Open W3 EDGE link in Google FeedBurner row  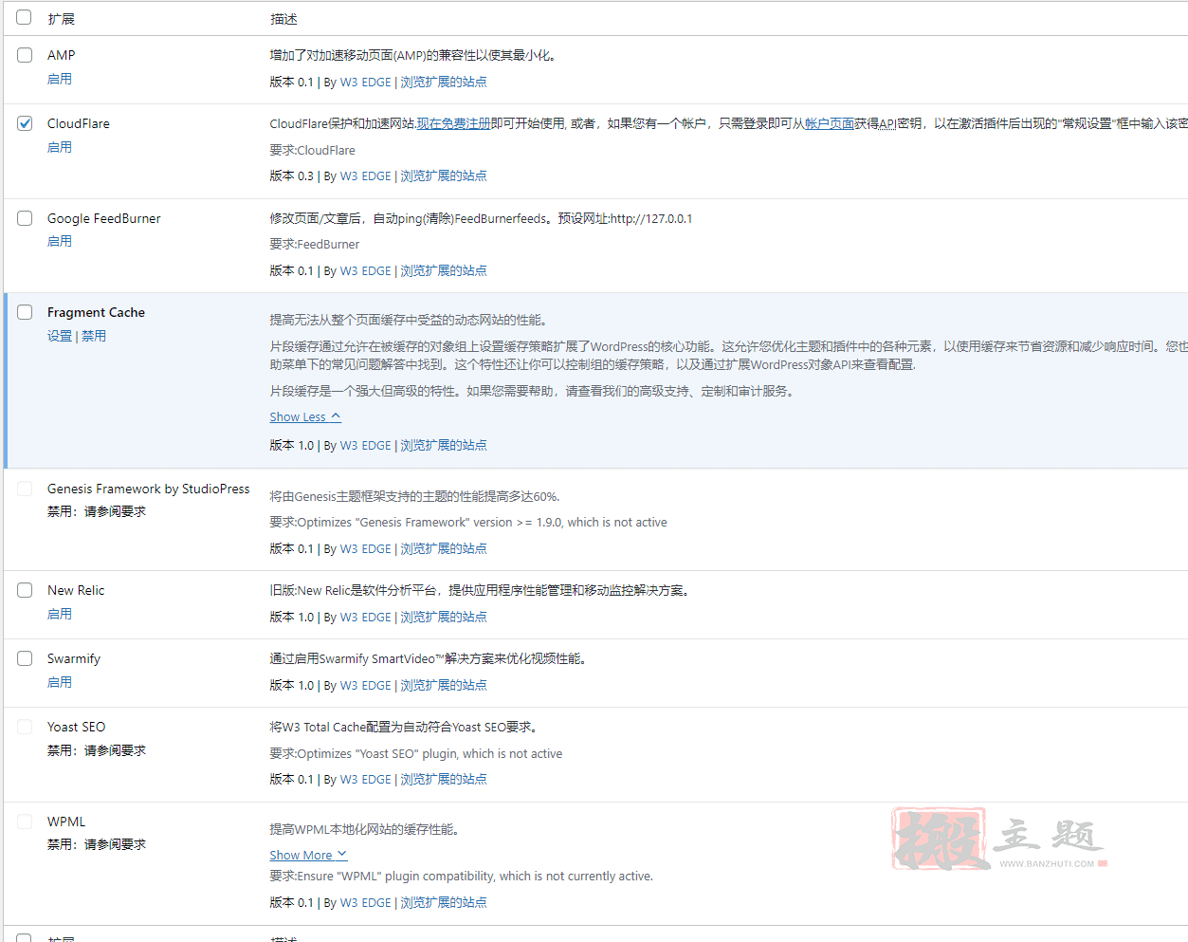[366, 270]
